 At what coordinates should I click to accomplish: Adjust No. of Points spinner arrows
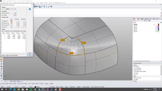16,15
